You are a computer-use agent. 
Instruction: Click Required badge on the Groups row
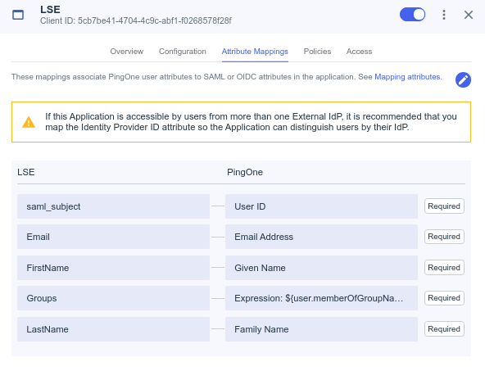(x=444, y=298)
